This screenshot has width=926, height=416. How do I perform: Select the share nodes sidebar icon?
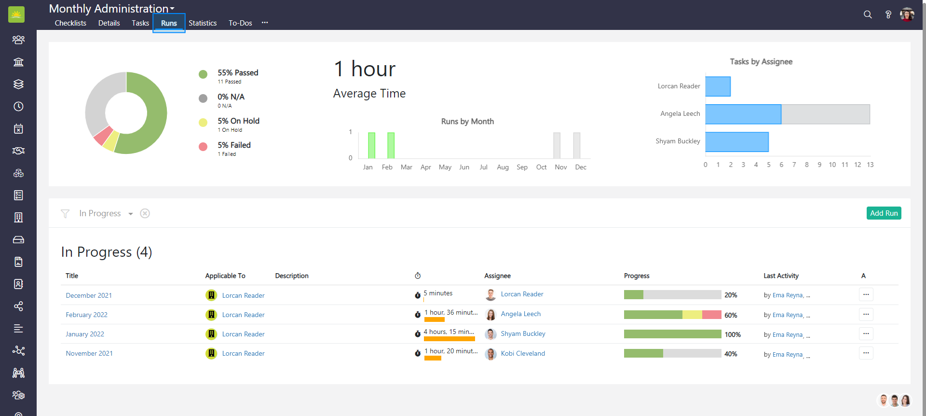pyautogui.click(x=18, y=306)
